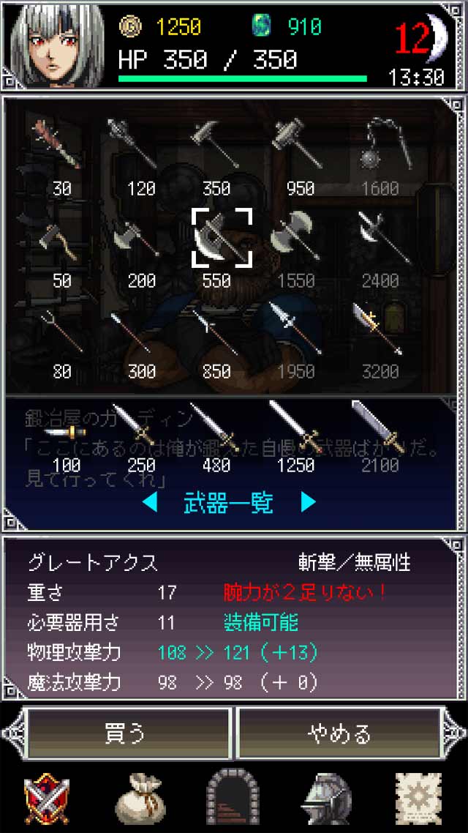468x833 pixels.
Task: Go to next list with right arrow
Action: [309, 502]
